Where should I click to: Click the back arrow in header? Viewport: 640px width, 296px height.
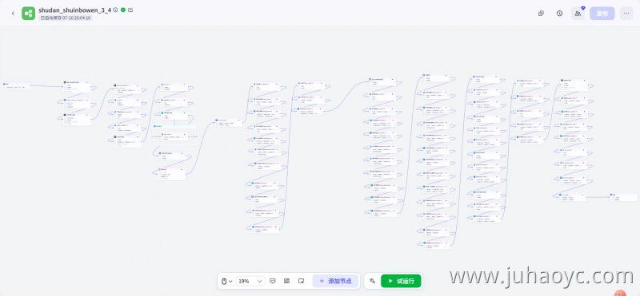click(13, 14)
